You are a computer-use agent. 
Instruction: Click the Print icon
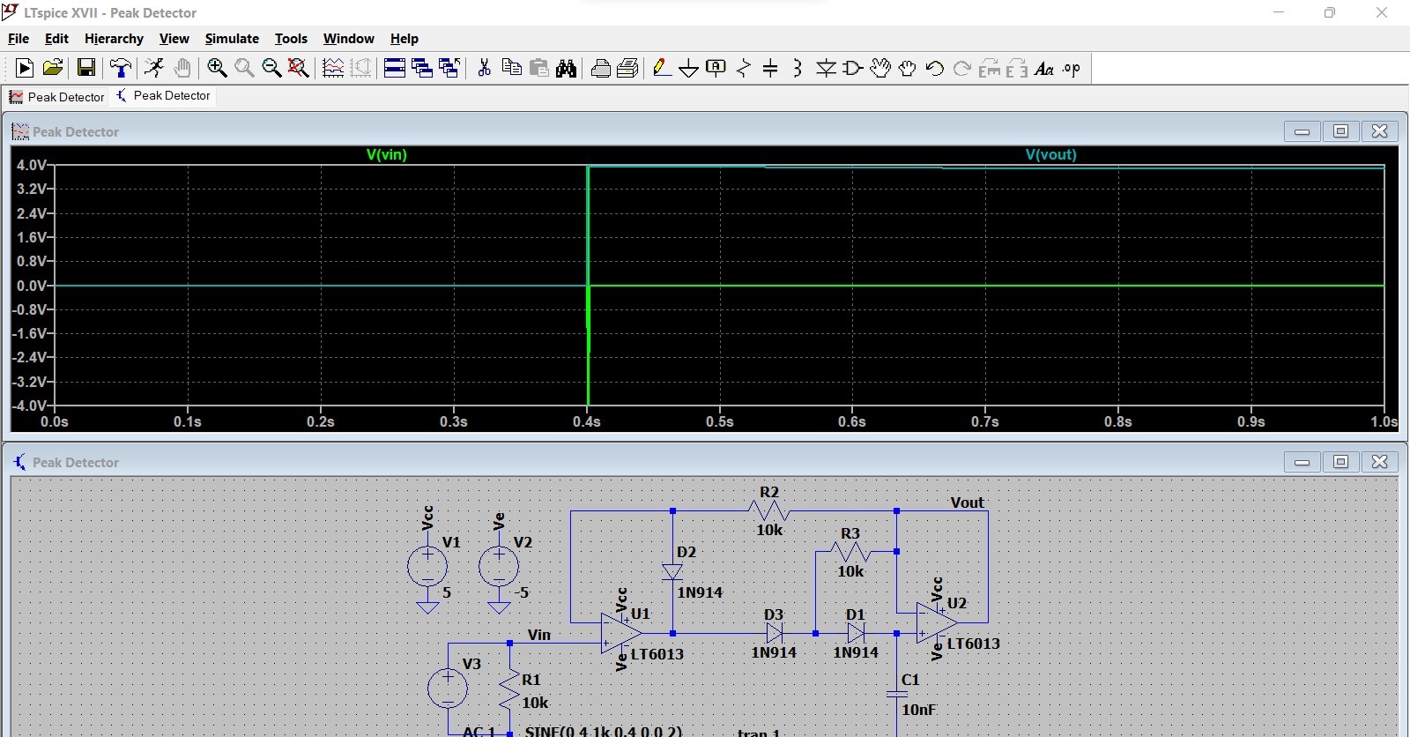[x=628, y=68]
